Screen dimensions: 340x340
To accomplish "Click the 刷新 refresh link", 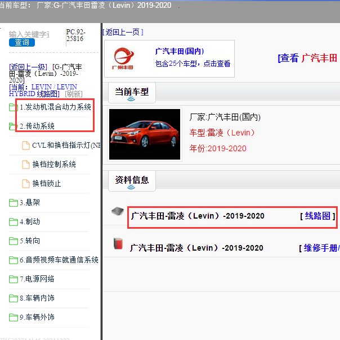I will click(74, 94).
